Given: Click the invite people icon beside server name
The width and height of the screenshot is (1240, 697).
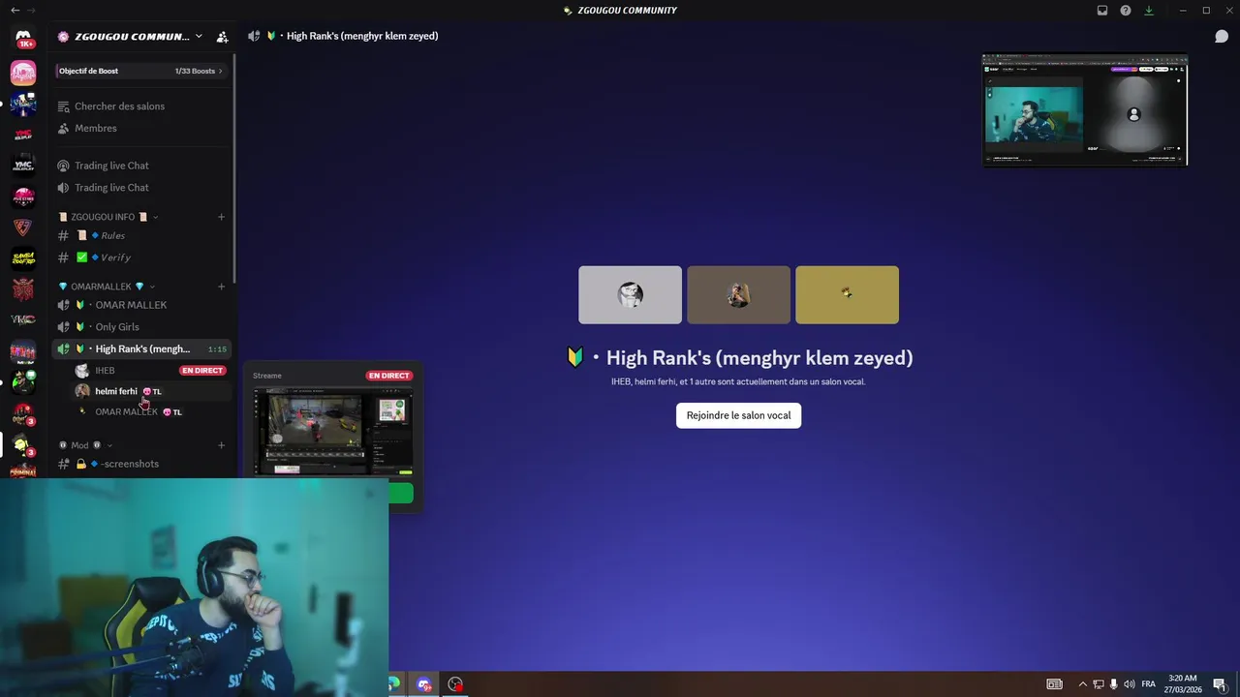Looking at the screenshot, I should tap(222, 37).
